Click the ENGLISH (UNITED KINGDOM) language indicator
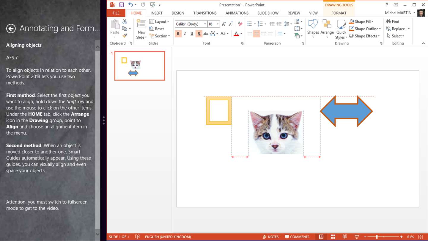The width and height of the screenshot is (428, 241). click(168, 237)
